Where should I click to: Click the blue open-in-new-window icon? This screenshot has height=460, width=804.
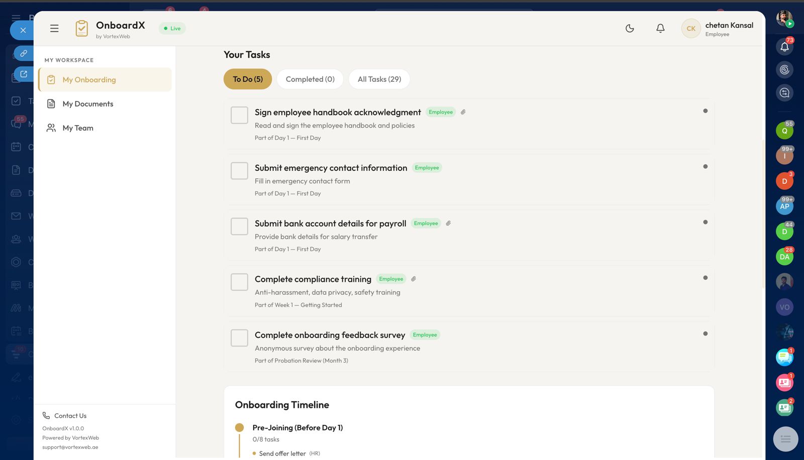[24, 74]
